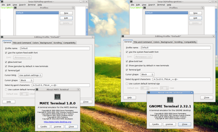
Task: Open Search menu in left terminal
Action: coord(22,5)
